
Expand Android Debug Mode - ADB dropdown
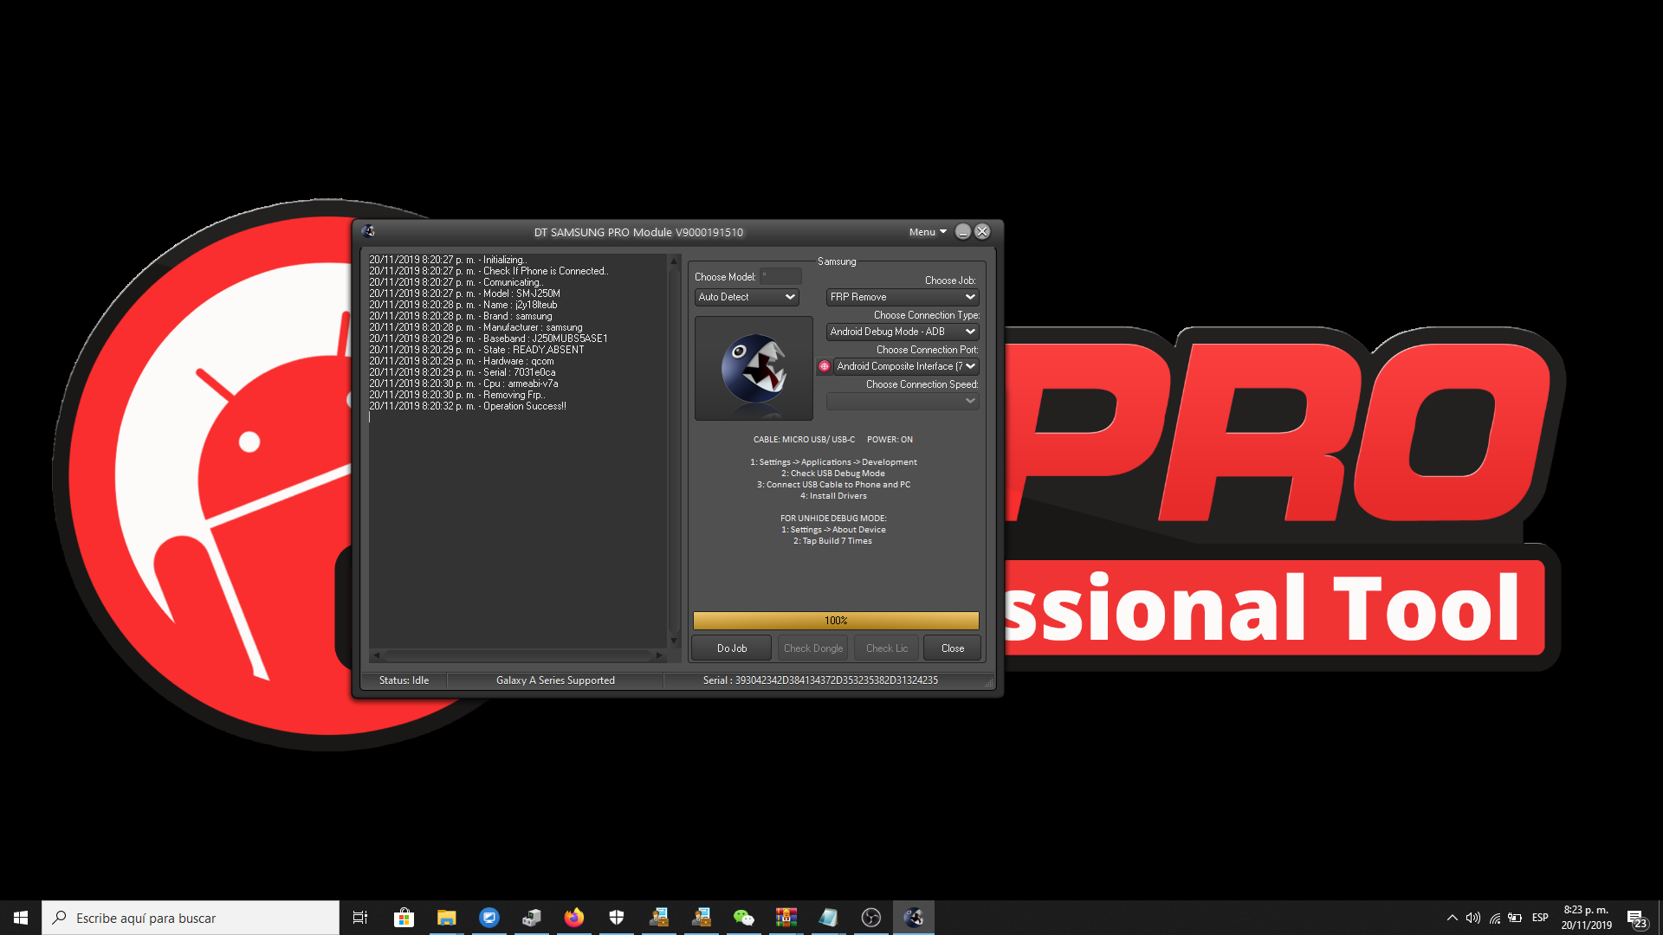(903, 332)
